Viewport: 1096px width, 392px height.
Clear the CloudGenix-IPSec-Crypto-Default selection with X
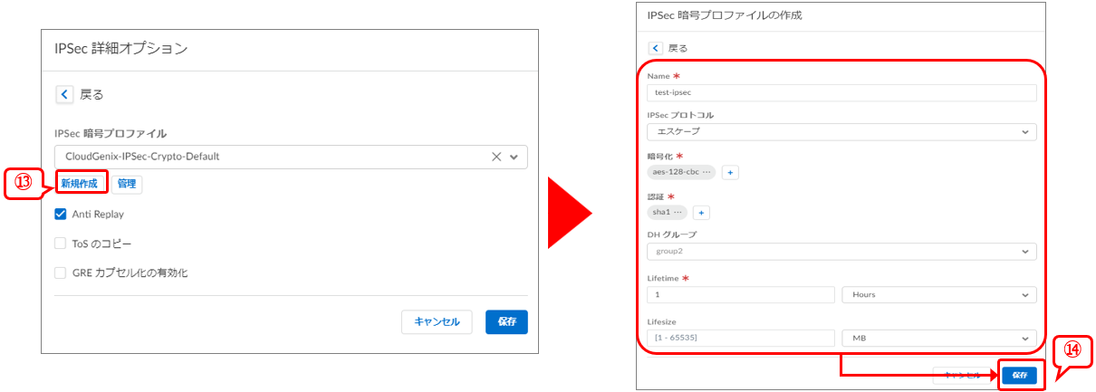495,157
